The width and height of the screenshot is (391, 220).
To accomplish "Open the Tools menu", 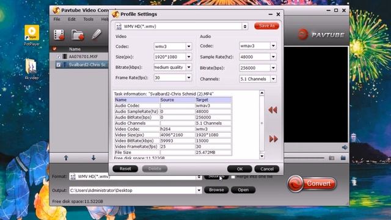I will click(x=88, y=19).
